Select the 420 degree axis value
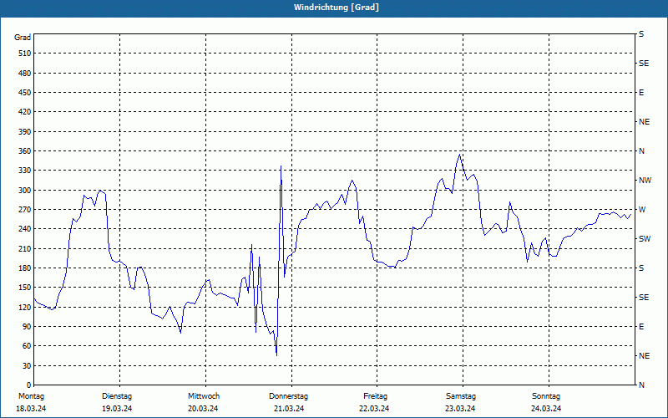This screenshot has height=418, width=668. pyautogui.click(x=25, y=112)
